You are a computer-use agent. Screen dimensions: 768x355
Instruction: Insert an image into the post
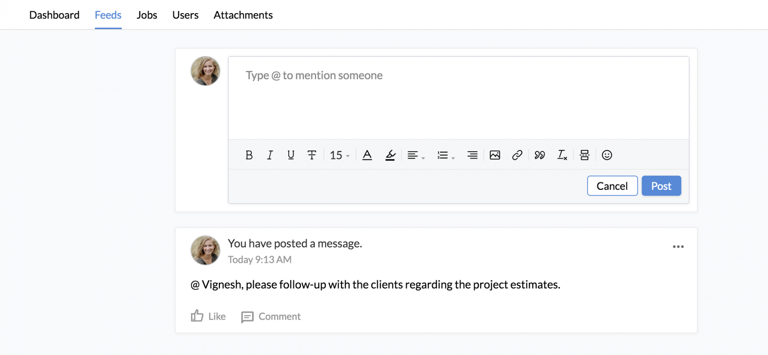[x=495, y=155]
